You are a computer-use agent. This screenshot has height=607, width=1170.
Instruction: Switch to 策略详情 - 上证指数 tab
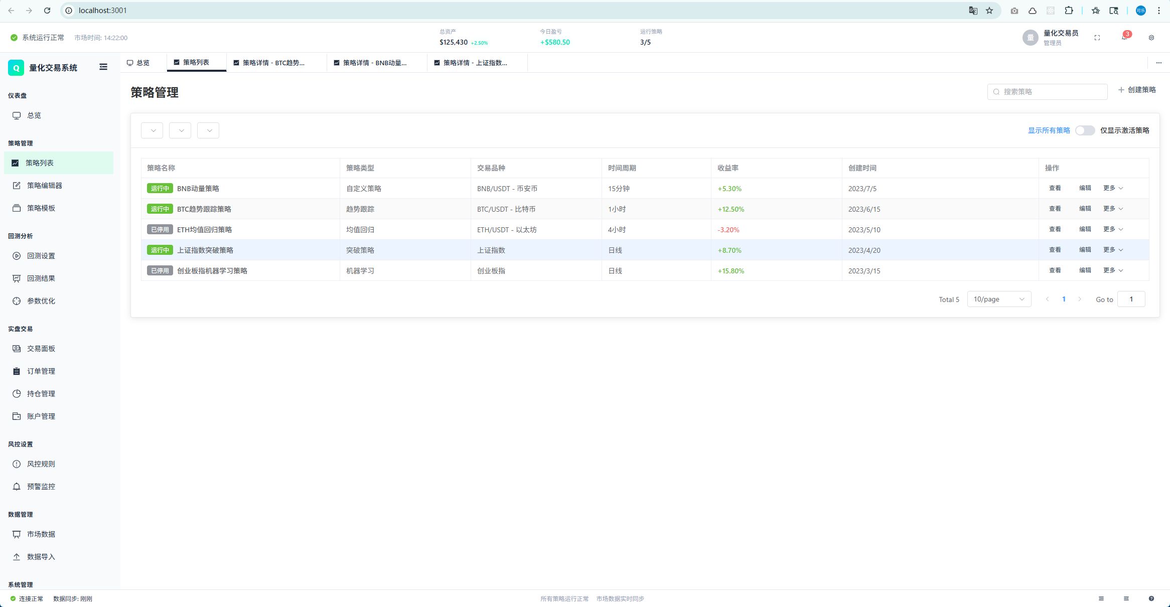point(477,63)
